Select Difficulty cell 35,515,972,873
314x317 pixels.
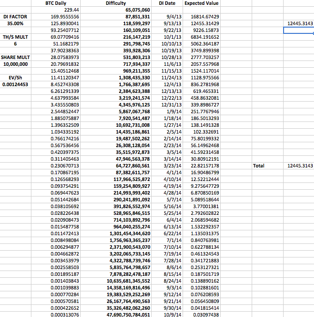coord(116,152)
